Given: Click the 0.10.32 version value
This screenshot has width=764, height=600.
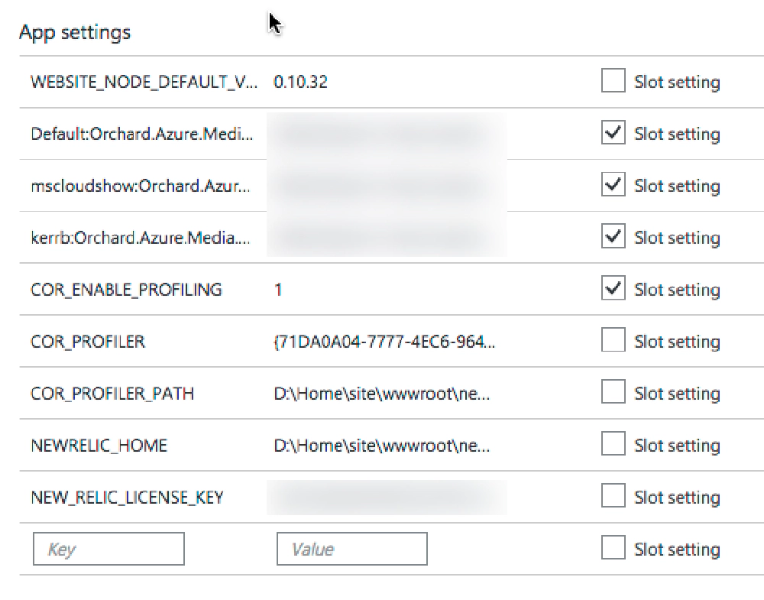Looking at the screenshot, I should 300,82.
